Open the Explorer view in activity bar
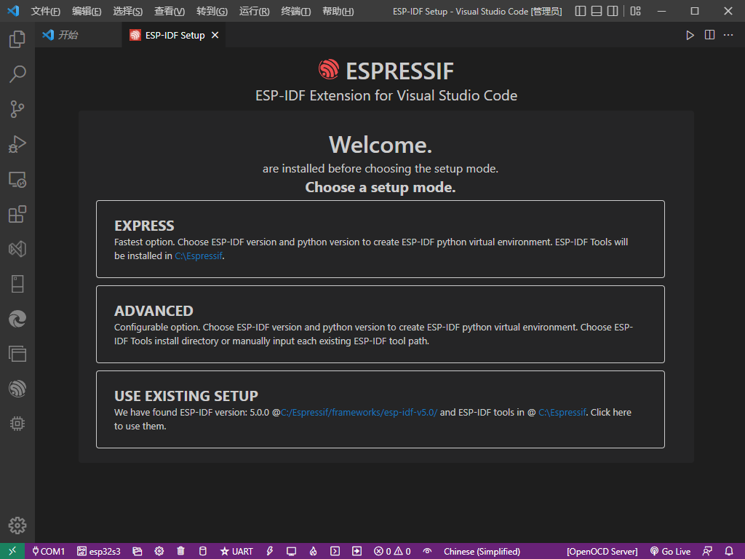 17,39
